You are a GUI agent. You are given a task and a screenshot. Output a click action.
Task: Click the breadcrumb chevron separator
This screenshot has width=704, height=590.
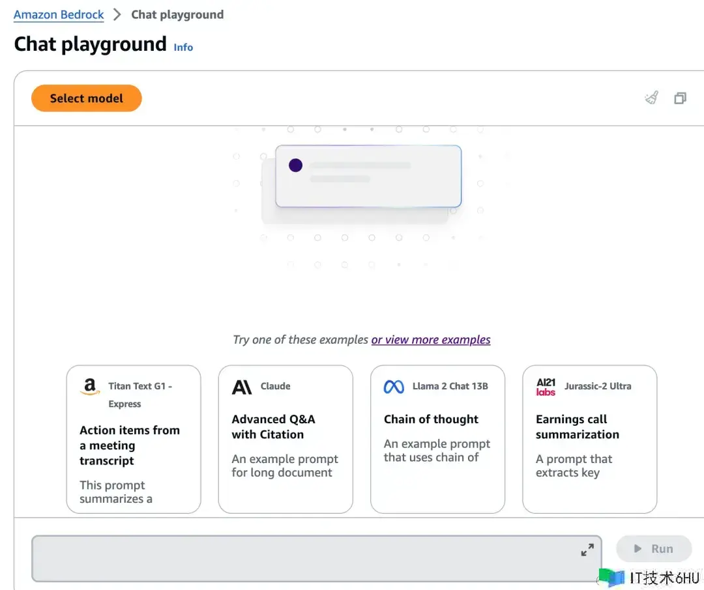coord(117,14)
